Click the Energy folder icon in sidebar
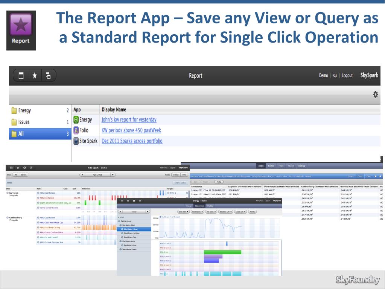Viewport: 385px width, 289px height. click(14, 110)
